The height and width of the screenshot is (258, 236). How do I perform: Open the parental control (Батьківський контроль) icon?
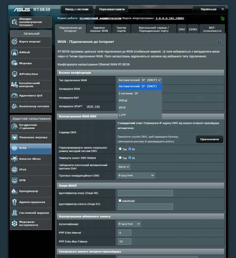[14, 85]
